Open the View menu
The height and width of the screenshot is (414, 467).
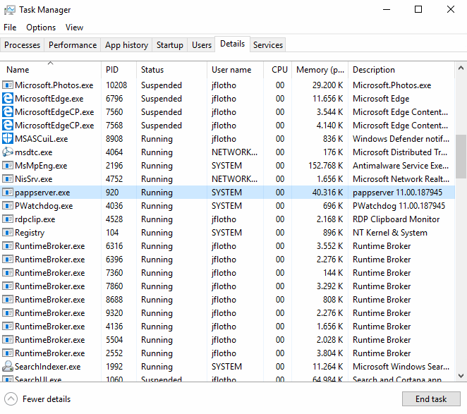74,28
